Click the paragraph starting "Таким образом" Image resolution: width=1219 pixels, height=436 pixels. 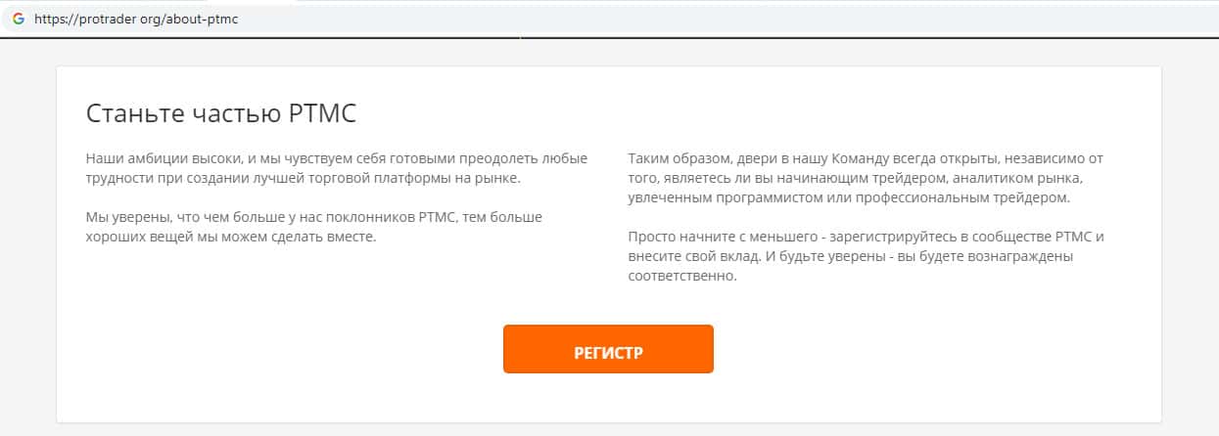click(871, 178)
